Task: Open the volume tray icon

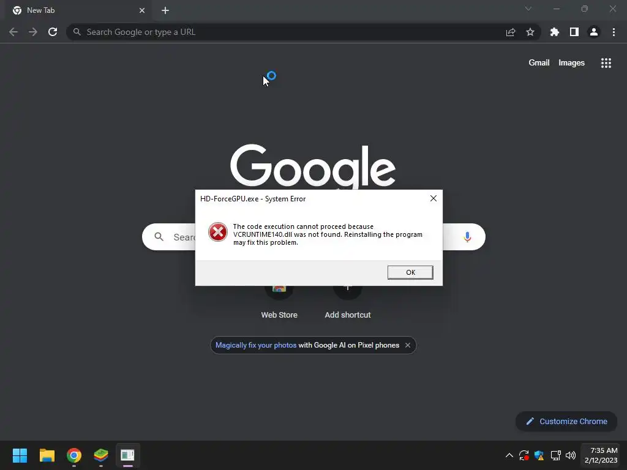Action: (571, 455)
